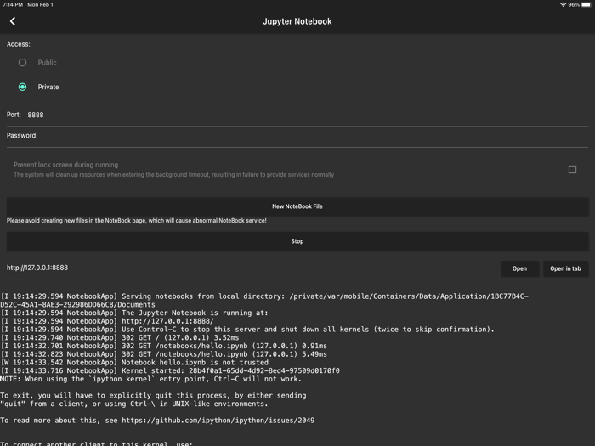Click the 'NOTE: When using the ipython kernel' line
Viewport: 595px width, 446px height.
[x=150, y=379]
